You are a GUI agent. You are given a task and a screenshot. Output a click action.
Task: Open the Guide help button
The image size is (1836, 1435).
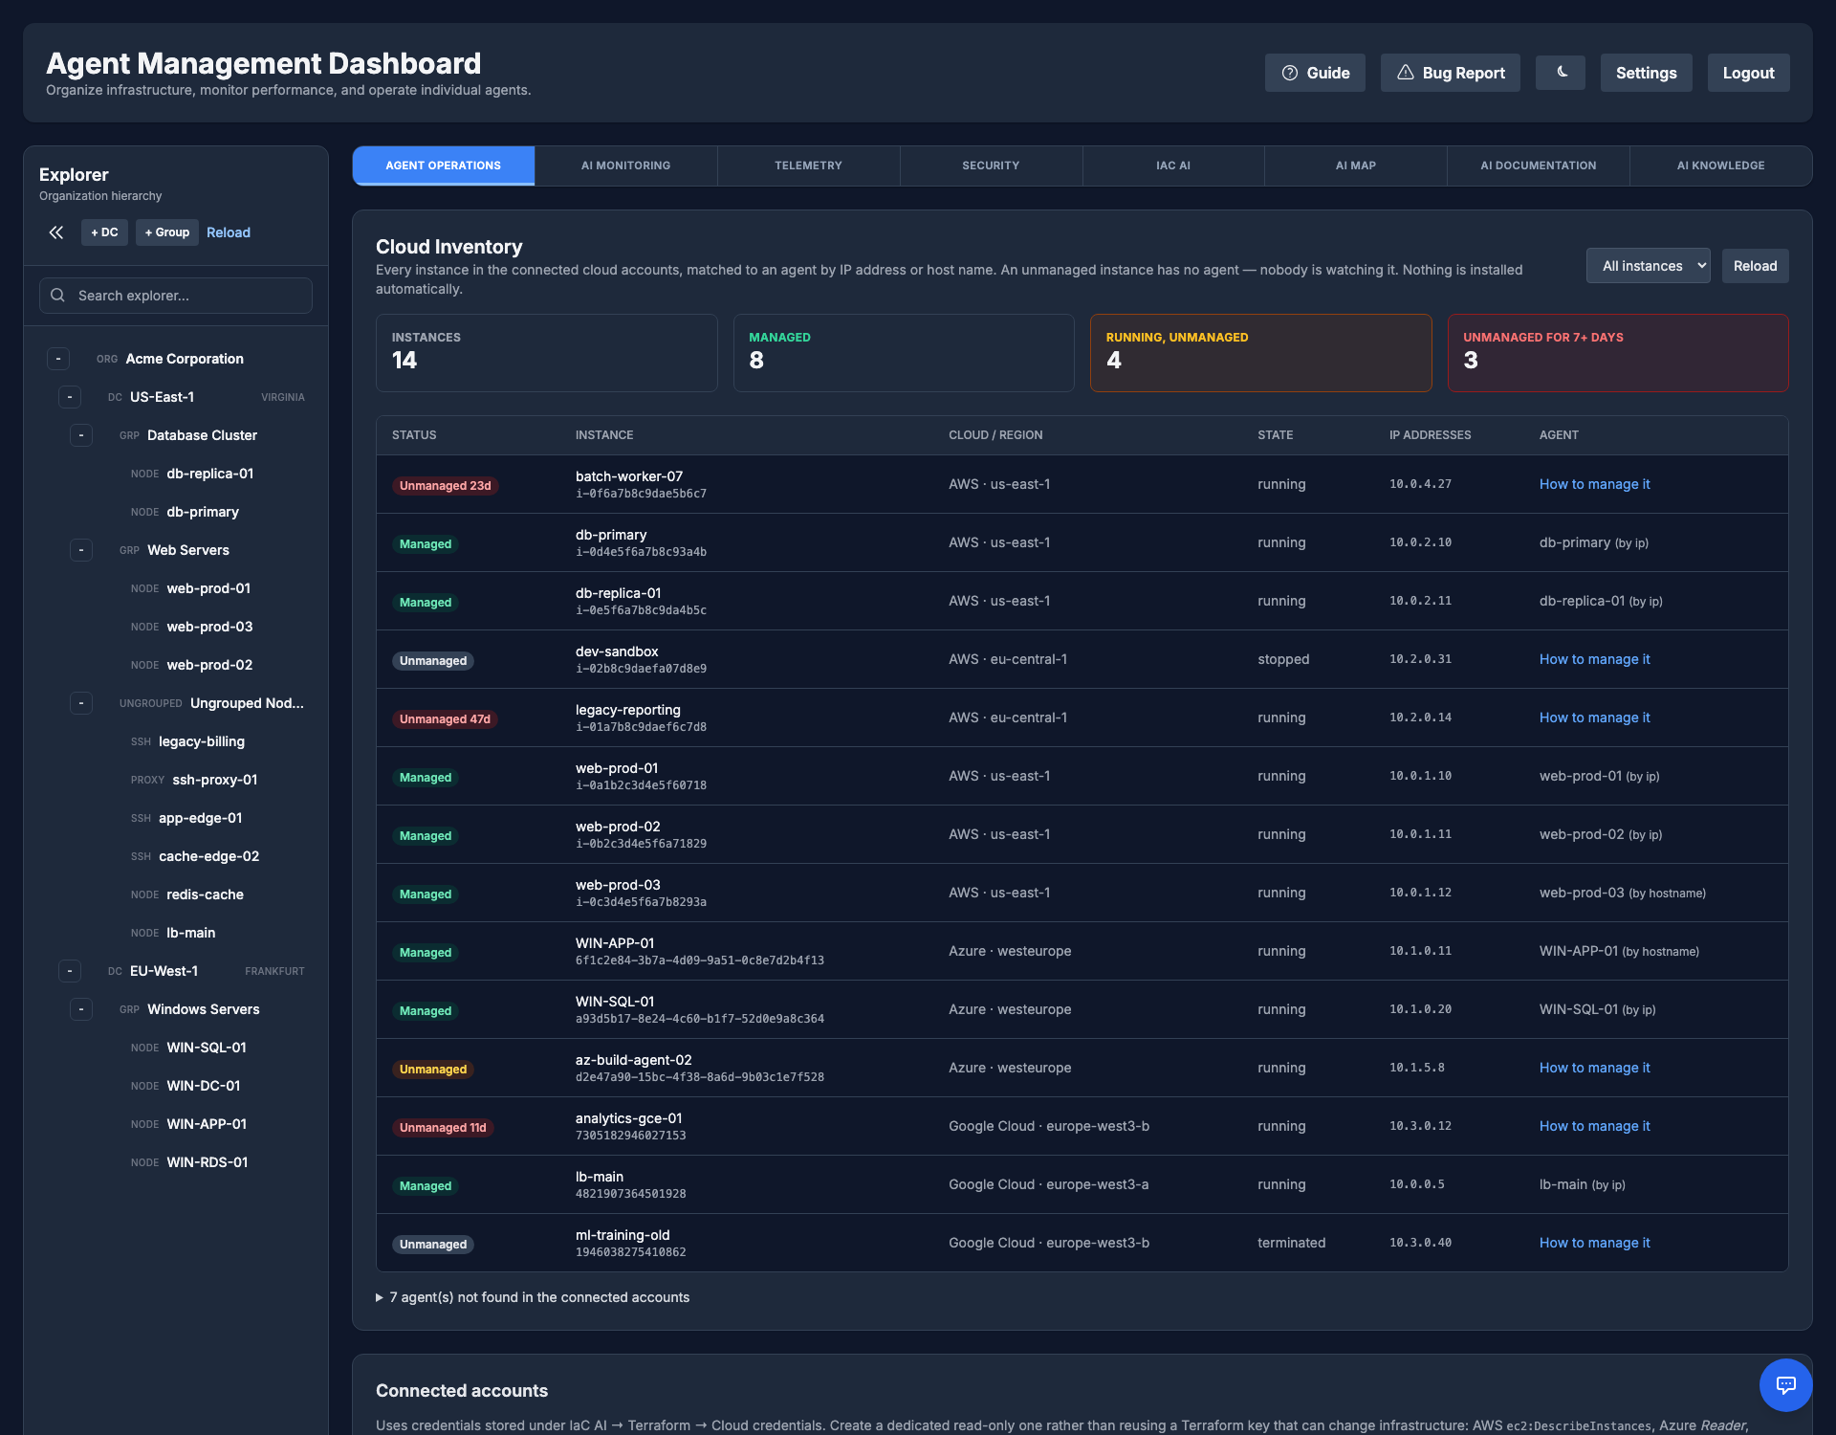[1315, 73]
